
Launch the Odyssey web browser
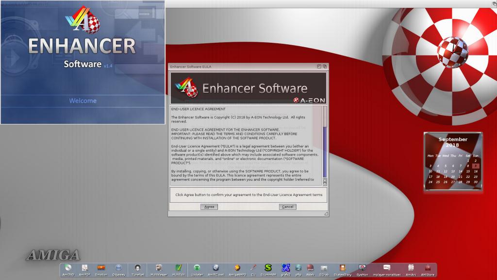tap(118, 269)
